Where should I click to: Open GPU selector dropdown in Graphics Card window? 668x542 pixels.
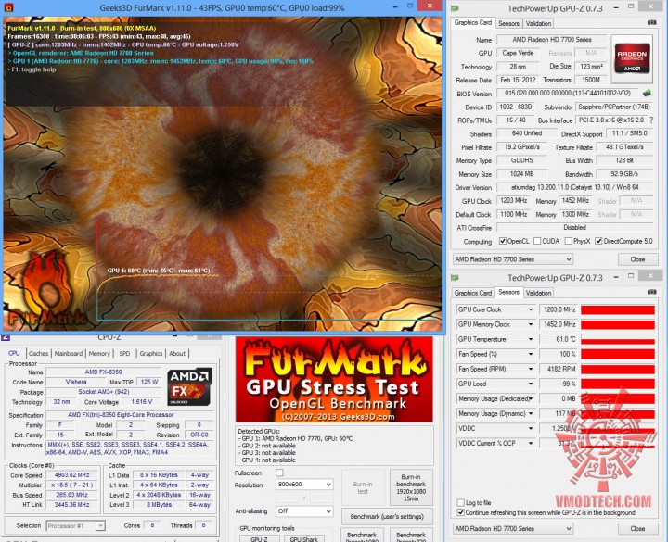tap(513, 259)
